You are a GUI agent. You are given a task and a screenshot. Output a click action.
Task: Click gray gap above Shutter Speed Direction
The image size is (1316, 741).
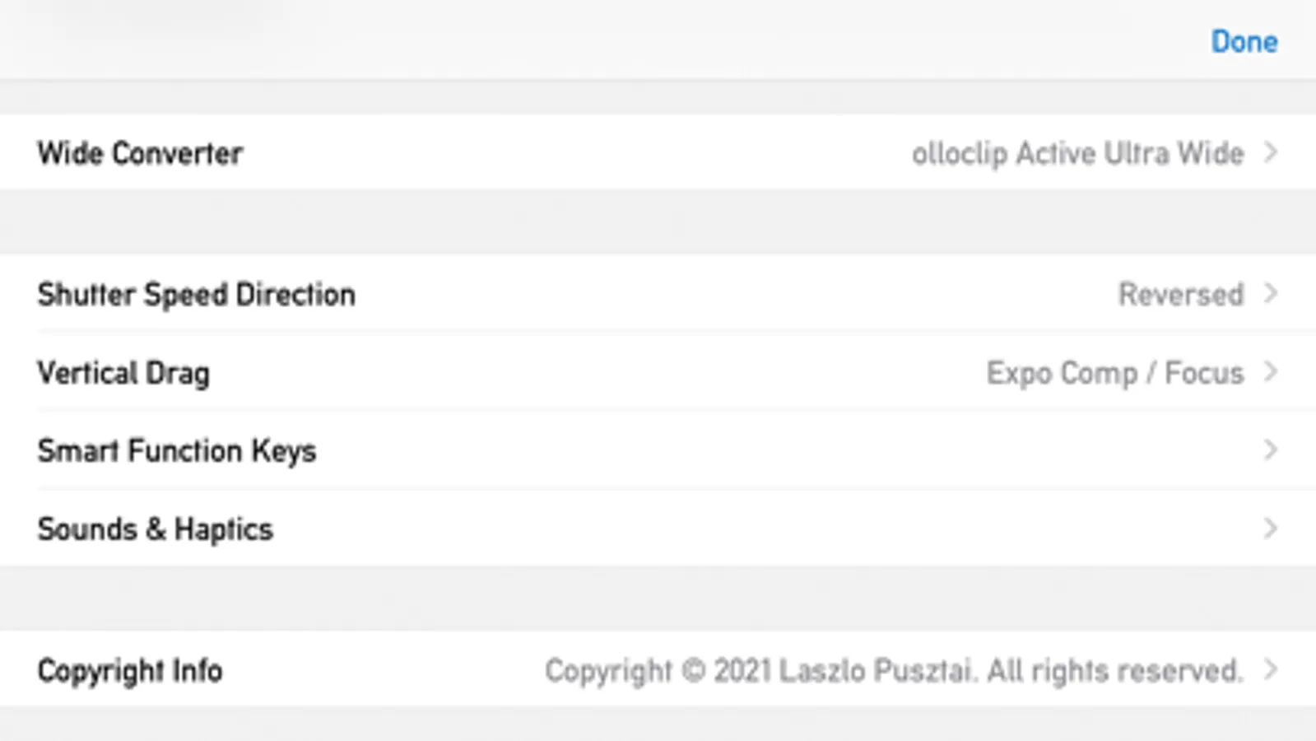click(658, 222)
